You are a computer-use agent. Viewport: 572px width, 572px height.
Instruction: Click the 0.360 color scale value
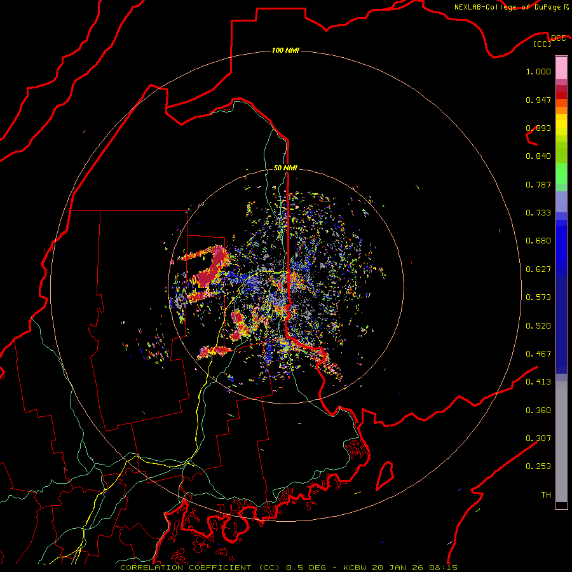pos(538,411)
